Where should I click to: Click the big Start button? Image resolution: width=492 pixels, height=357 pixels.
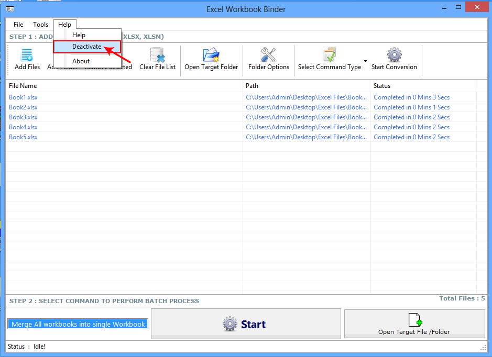246,324
